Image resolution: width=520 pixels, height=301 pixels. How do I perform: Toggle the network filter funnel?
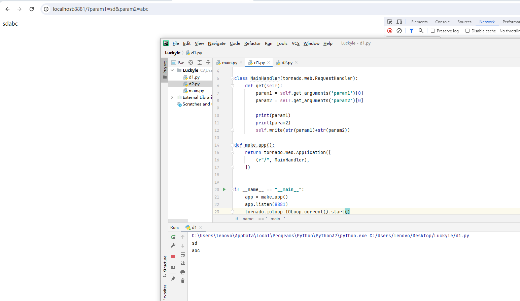(411, 31)
